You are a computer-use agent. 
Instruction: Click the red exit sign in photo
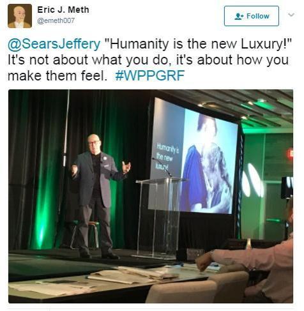coord(290,155)
